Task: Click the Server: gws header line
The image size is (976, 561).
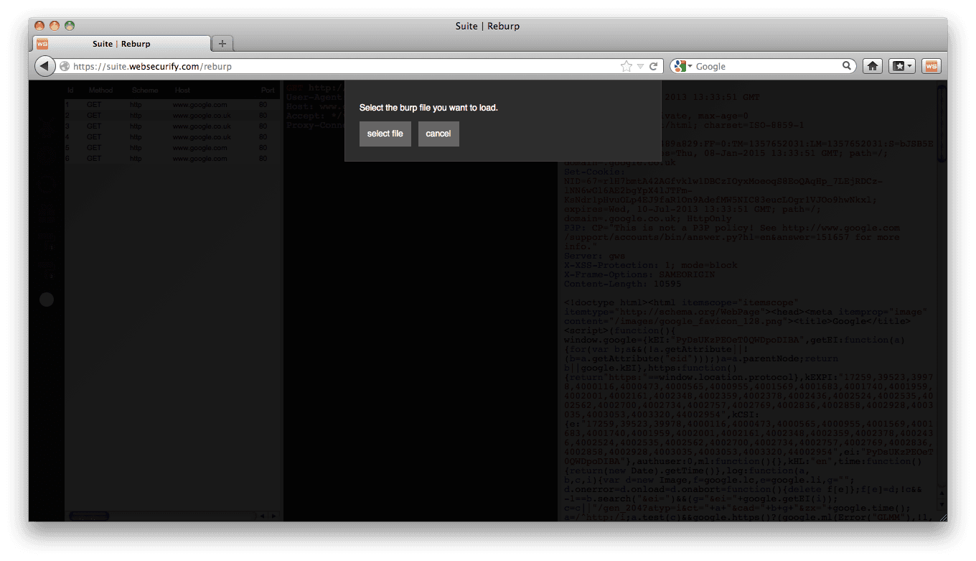Action: point(594,256)
